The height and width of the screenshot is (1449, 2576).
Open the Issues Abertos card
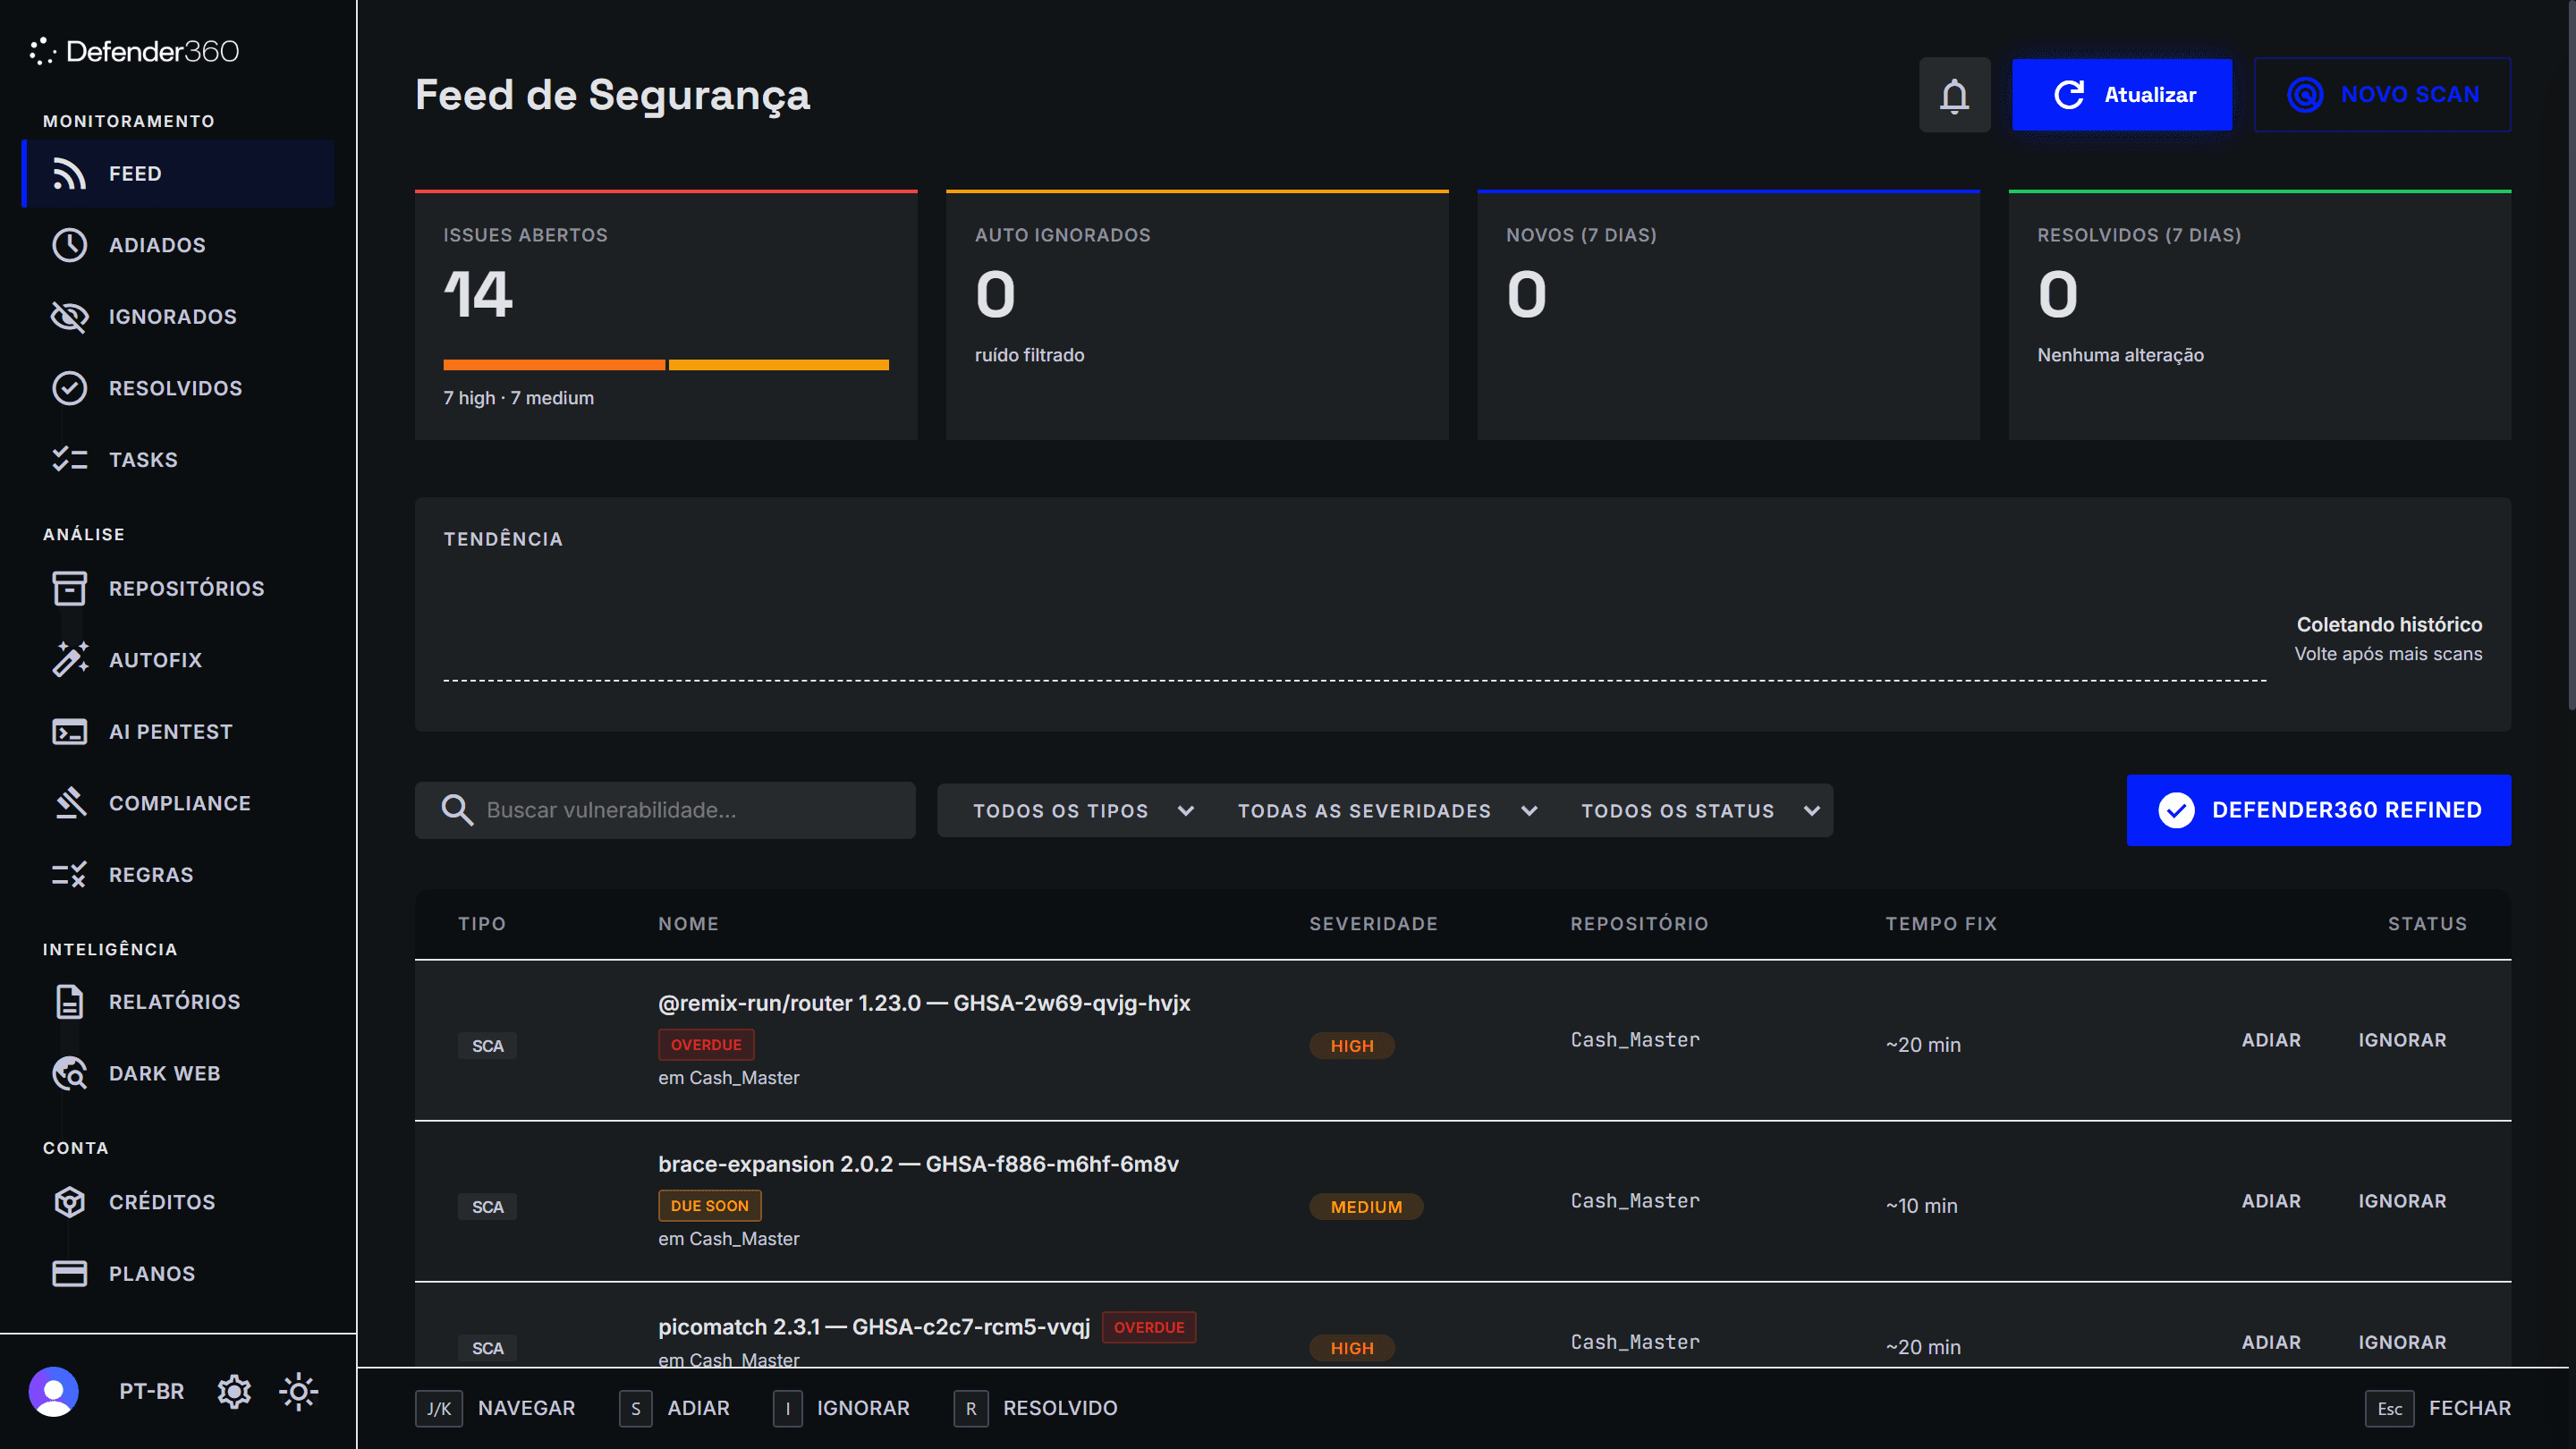(x=666, y=315)
